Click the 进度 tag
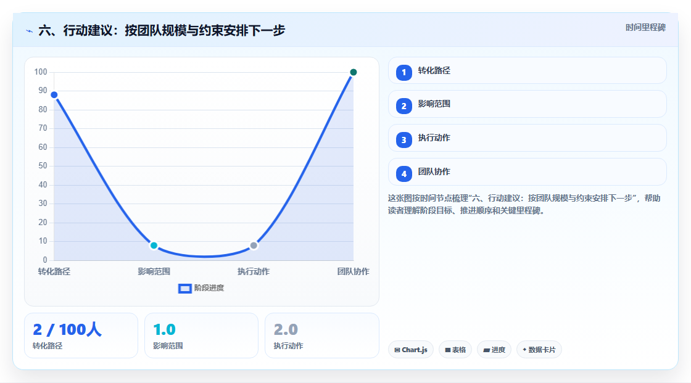Image resolution: width=691 pixels, height=383 pixels. [x=494, y=350]
